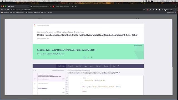
Task: Click the address bar URL field
Action: point(77,10)
